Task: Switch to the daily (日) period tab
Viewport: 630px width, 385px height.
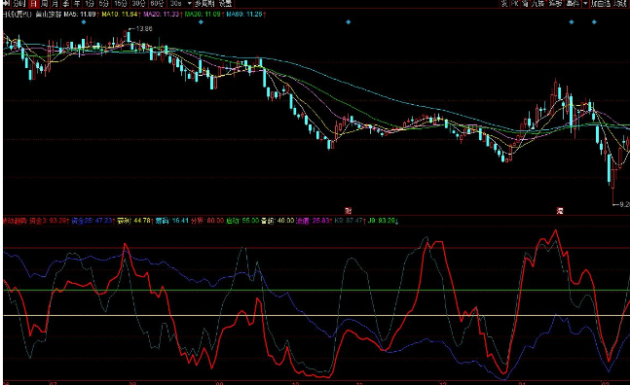Action: tap(34, 4)
